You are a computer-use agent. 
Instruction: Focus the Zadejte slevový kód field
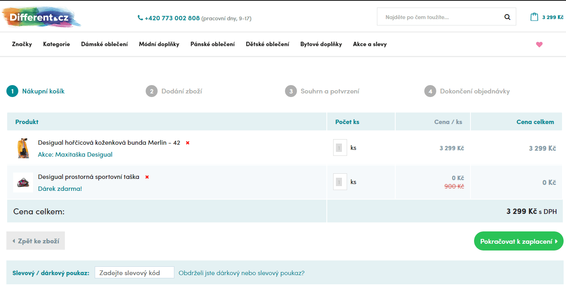tap(135, 272)
